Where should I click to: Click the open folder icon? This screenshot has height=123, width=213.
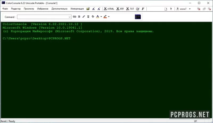point(88,9)
